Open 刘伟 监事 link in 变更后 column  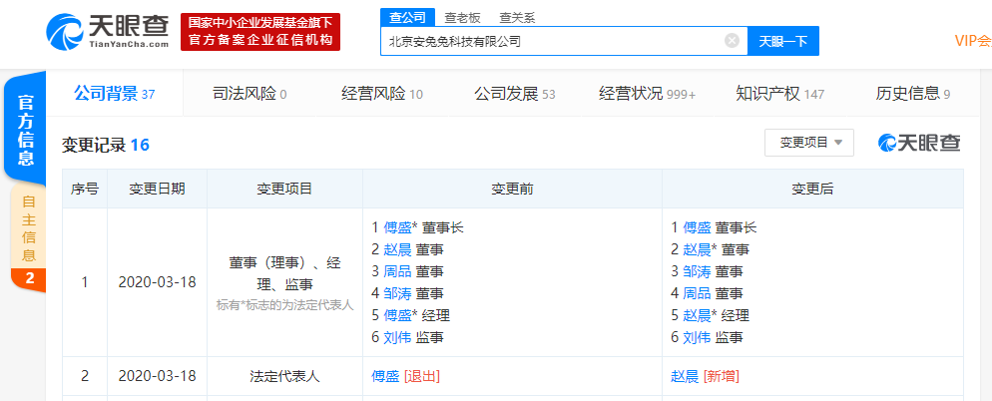(x=698, y=338)
